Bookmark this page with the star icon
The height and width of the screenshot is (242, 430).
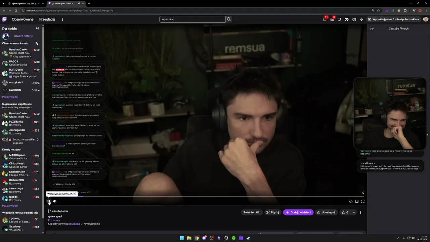tap(378, 10)
